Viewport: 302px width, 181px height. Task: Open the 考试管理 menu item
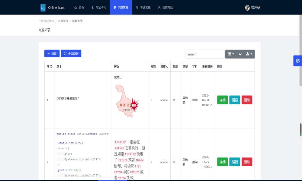point(143,8)
